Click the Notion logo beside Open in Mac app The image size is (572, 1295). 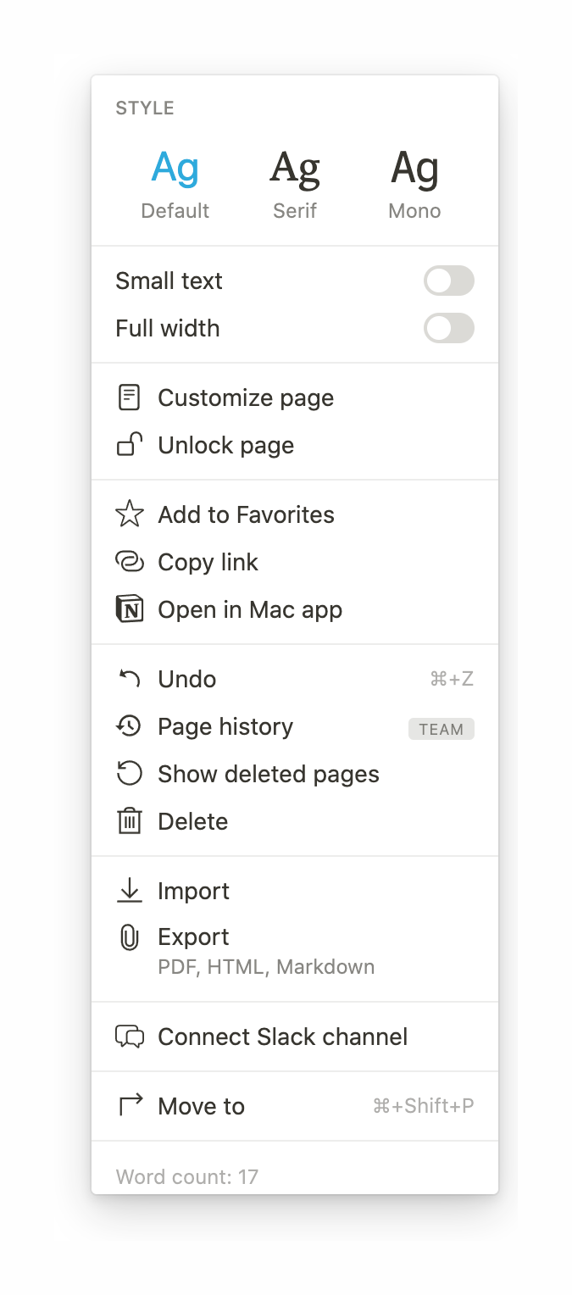(x=129, y=609)
